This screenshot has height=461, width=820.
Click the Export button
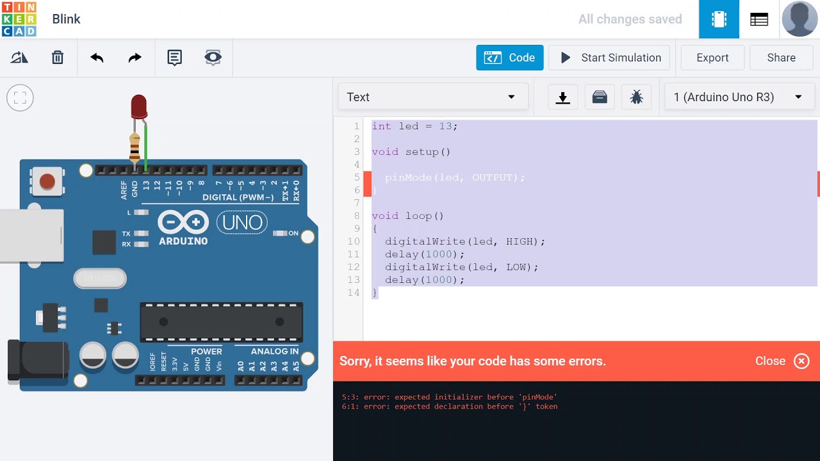click(x=712, y=58)
